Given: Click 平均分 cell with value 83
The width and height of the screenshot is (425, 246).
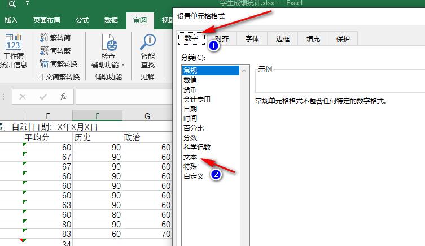Looking at the screenshot, I should click(x=48, y=234).
